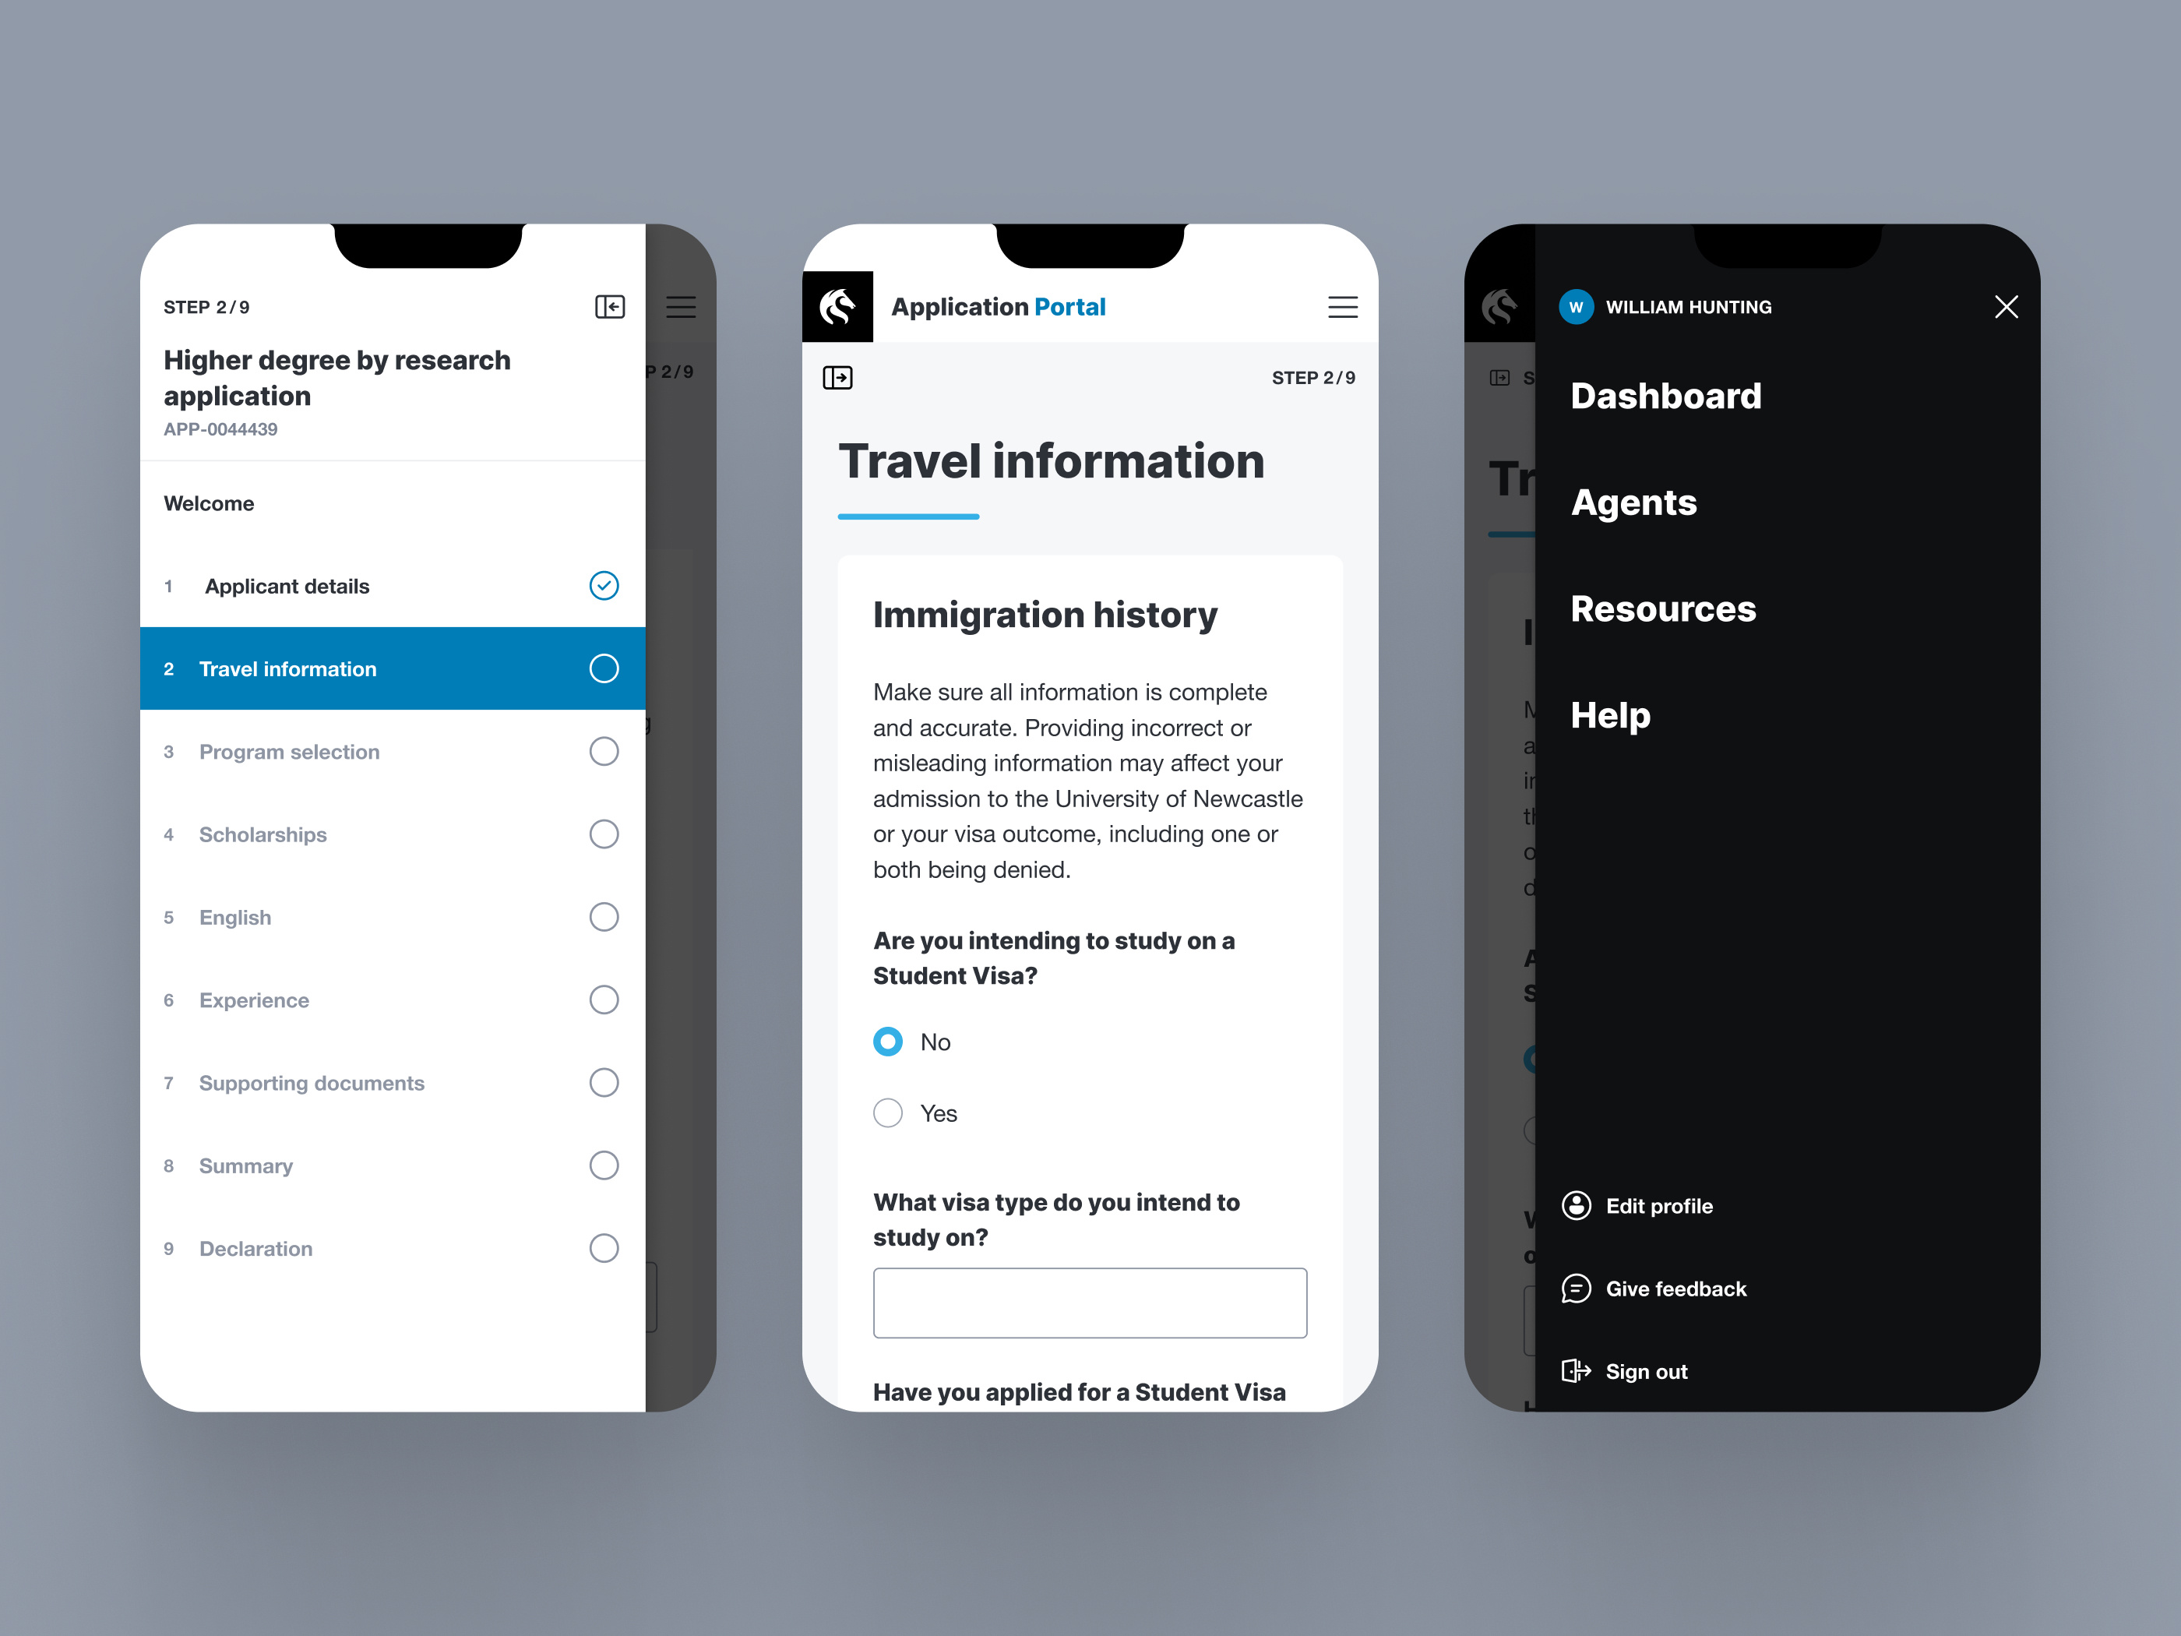Click the Edit profile icon

point(1578,1204)
